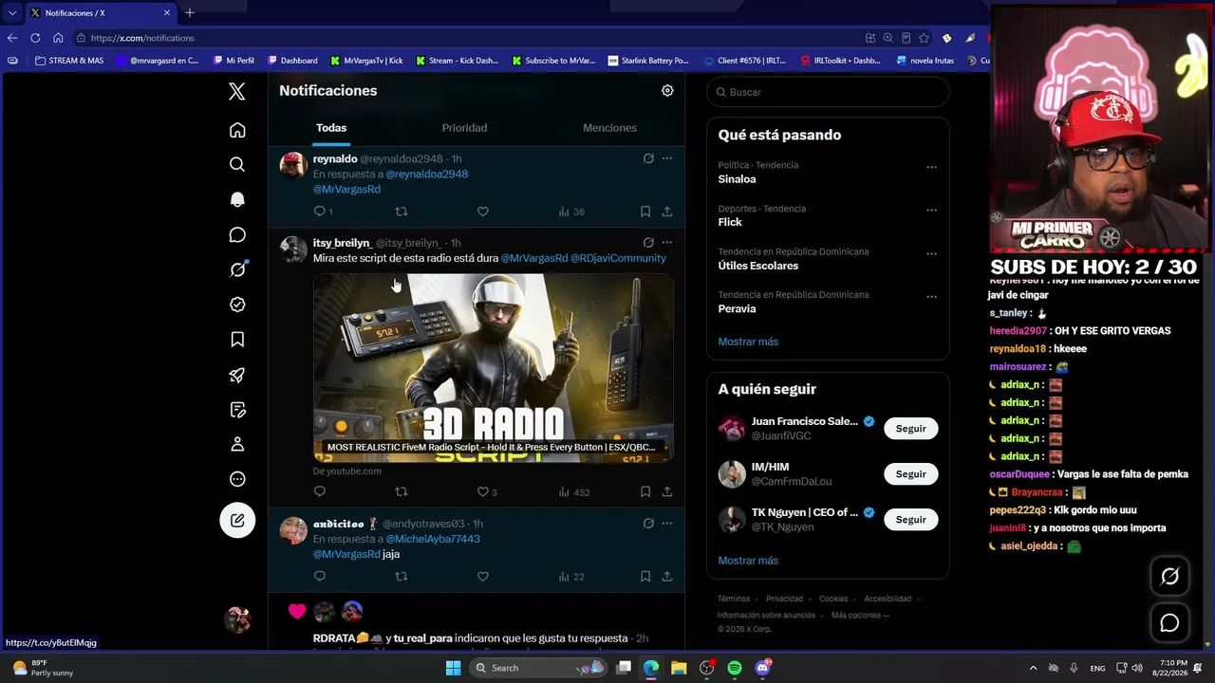Bookmark itsy_breilyn_'s post
The width and height of the screenshot is (1215, 683).
pos(645,491)
